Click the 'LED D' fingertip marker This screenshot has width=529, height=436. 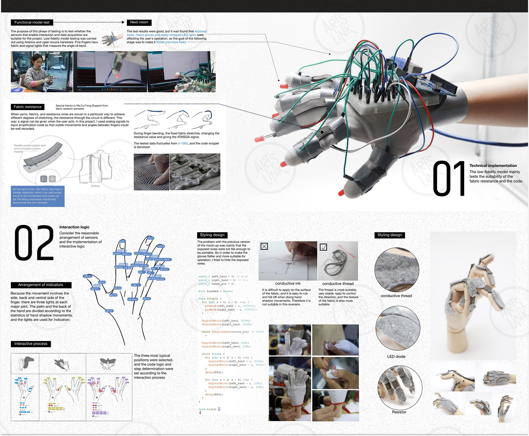tap(161, 246)
